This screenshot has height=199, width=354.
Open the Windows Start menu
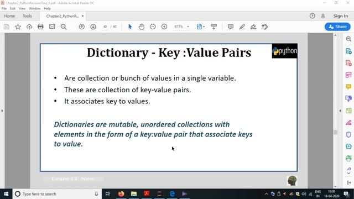tap(6, 194)
